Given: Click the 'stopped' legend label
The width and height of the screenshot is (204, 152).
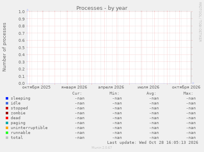Looking at the screenshot, I should 19,108.
